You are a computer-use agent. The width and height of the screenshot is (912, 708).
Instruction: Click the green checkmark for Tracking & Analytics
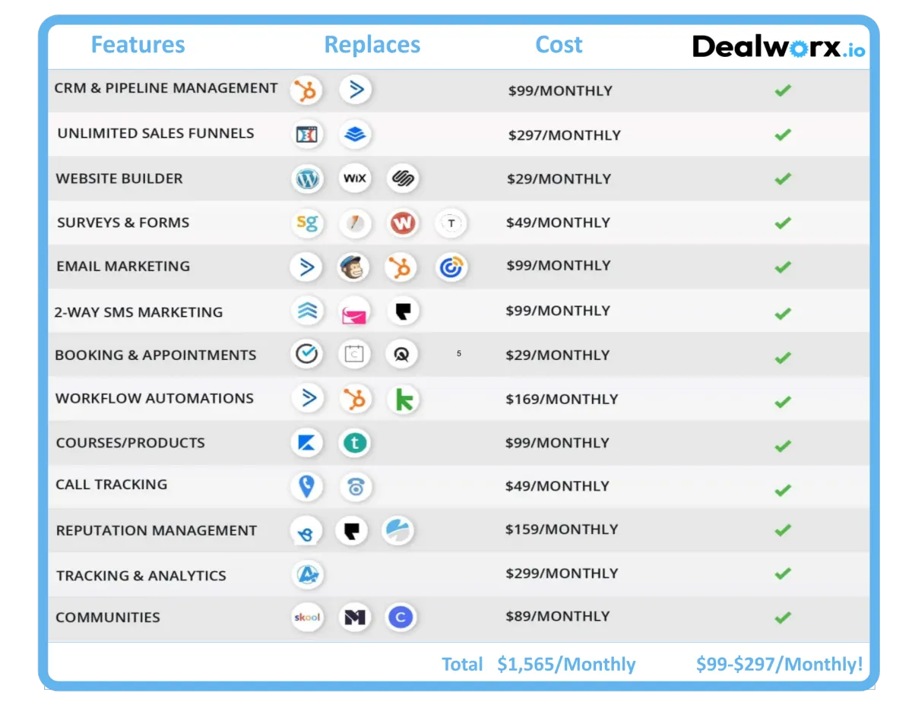pos(783,574)
